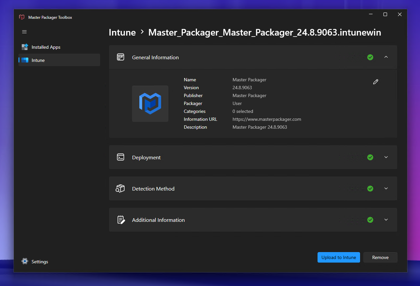Click the Publisher field label
The width and height of the screenshot is (420, 286).
pos(193,95)
